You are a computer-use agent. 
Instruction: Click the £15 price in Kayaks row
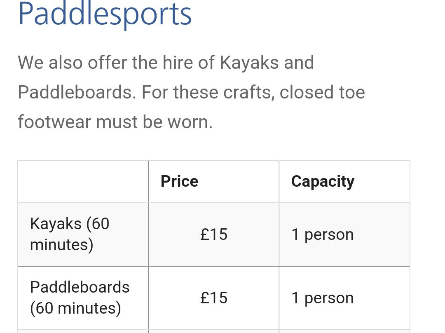pos(214,235)
